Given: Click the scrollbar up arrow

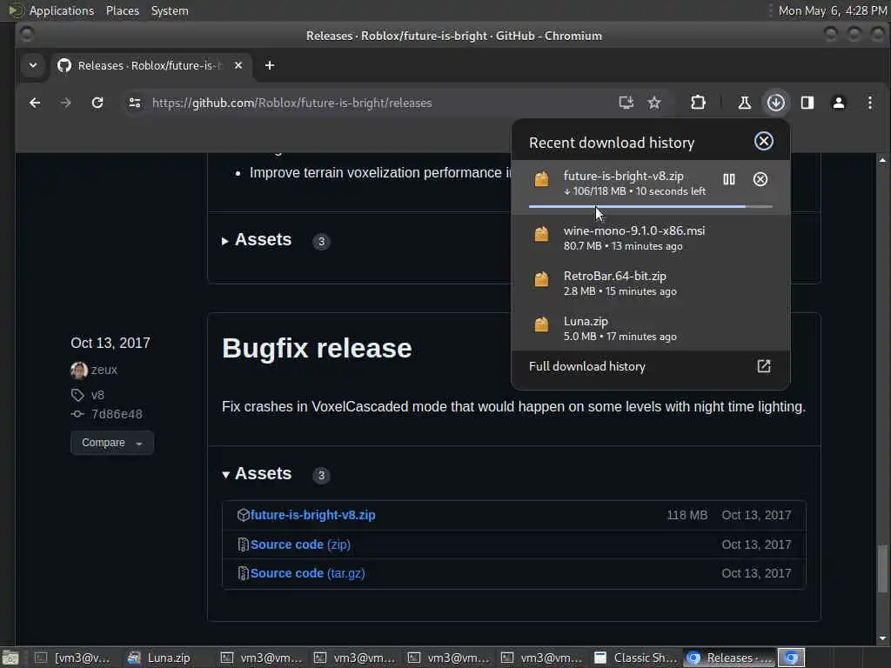Looking at the screenshot, I should click(882, 160).
